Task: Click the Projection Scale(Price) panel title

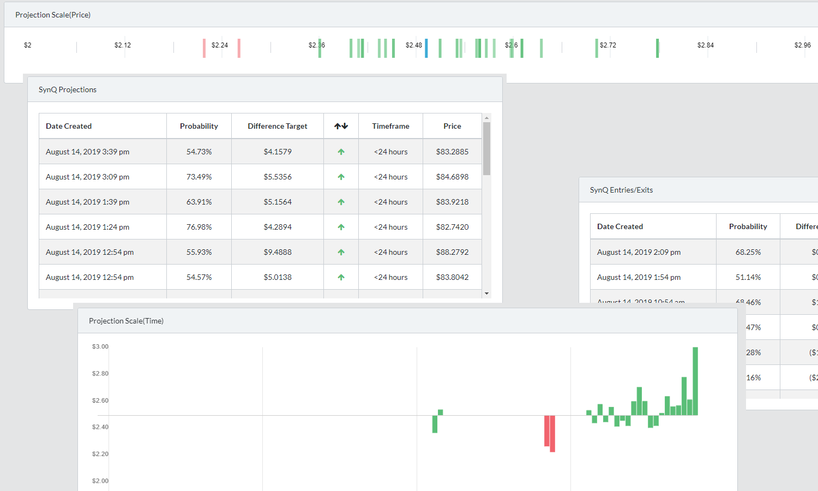Action: point(53,15)
